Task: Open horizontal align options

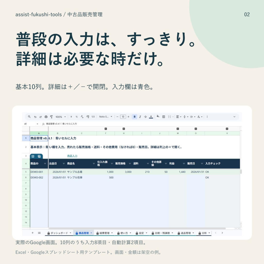Action: 179,117
